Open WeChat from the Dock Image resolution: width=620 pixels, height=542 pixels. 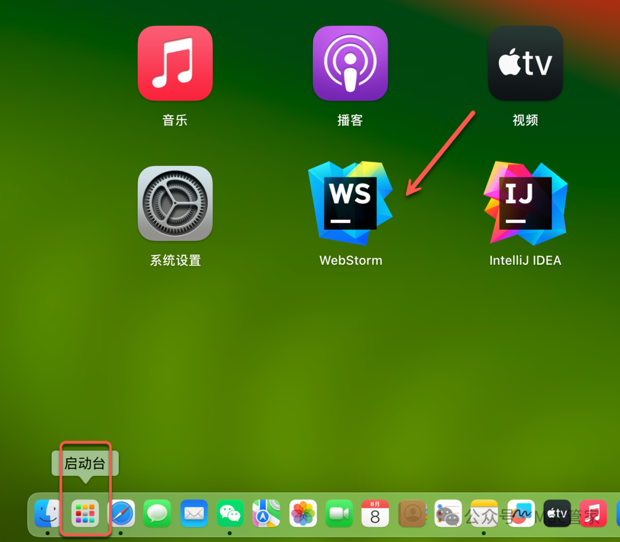[230, 513]
